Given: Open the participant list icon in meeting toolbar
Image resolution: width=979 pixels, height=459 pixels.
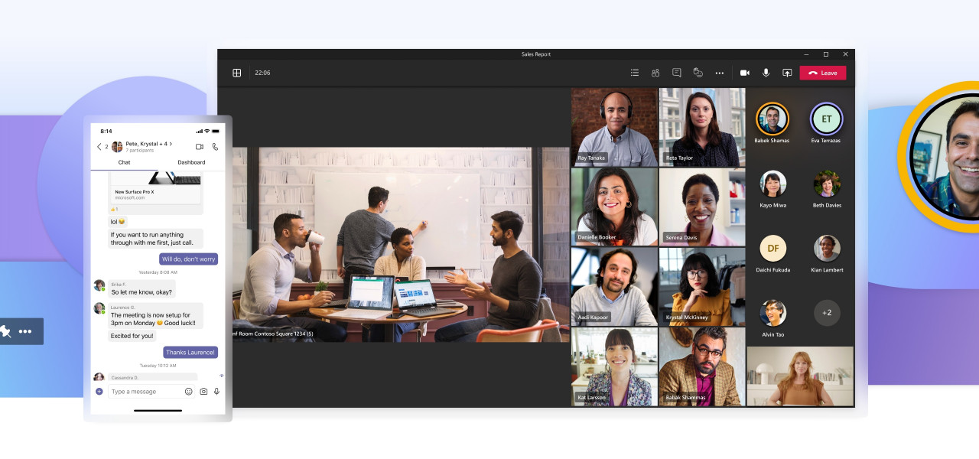Looking at the screenshot, I should click(635, 73).
